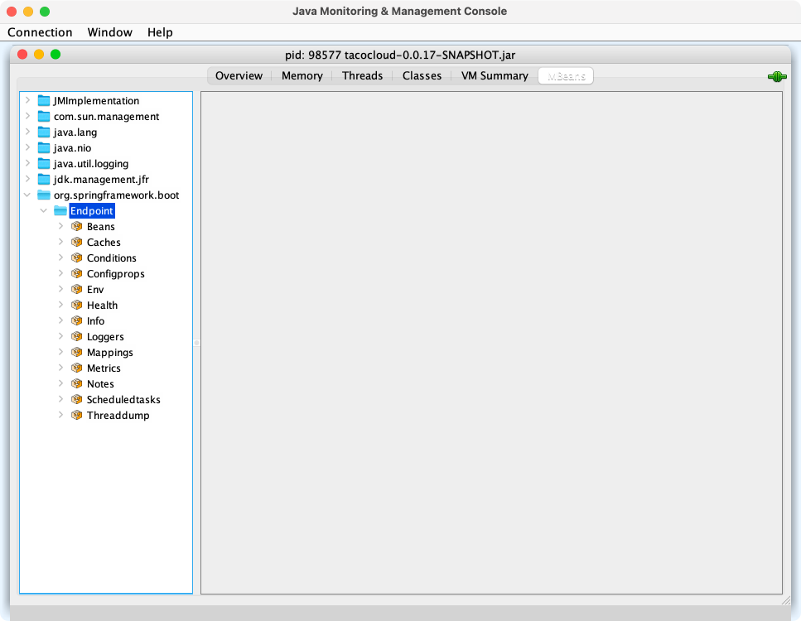Click the Loggers MBean icon

tap(77, 337)
